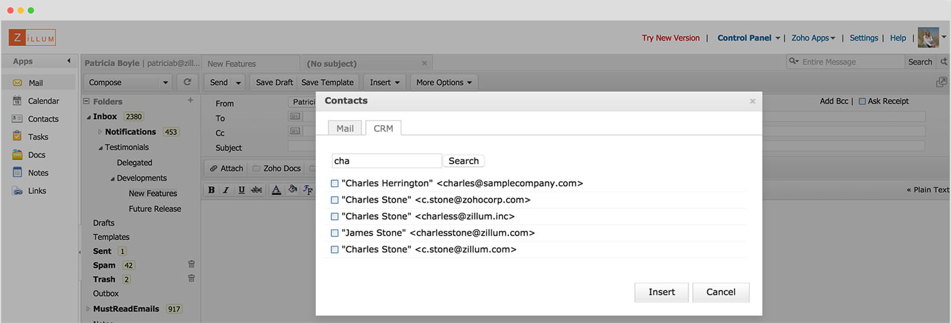Open the address book icon beside To
Viewport: 951px width, 323px height.
[295, 116]
